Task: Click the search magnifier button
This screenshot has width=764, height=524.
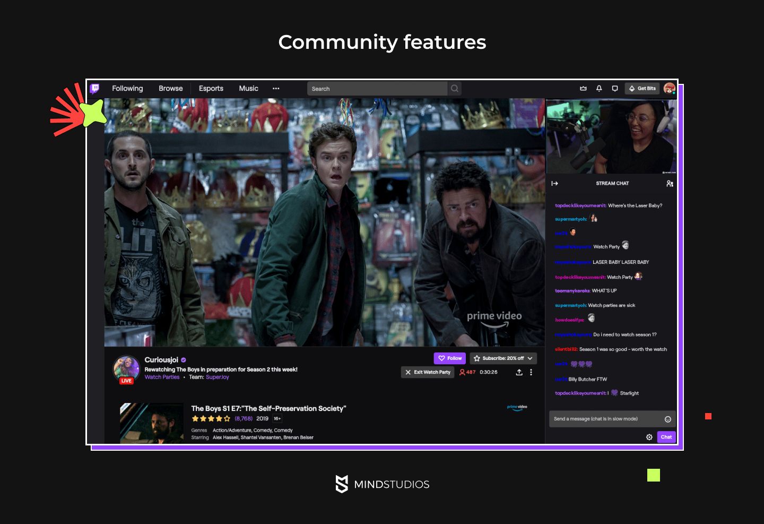Action: tap(455, 89)
